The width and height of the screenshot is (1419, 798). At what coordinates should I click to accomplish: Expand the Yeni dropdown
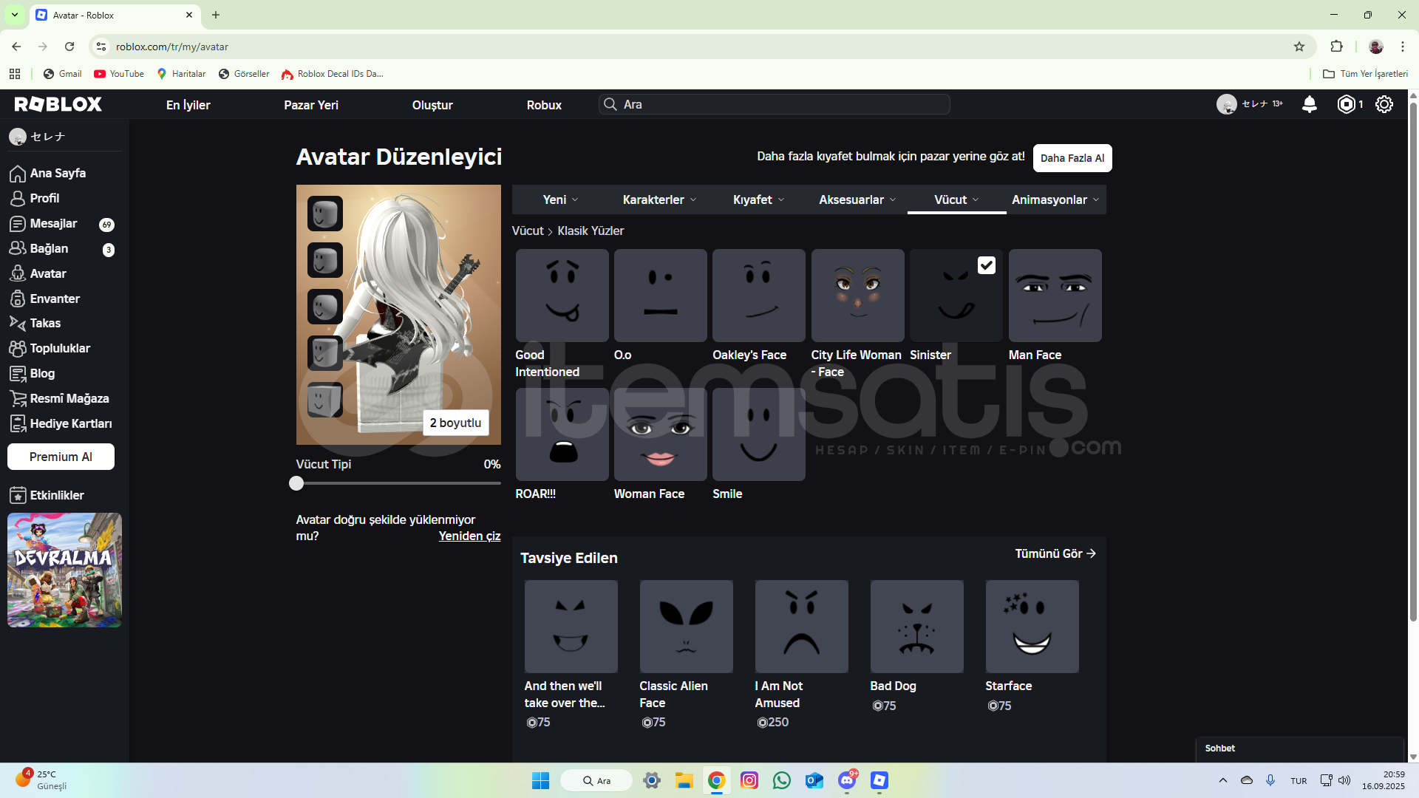(560, 199)
